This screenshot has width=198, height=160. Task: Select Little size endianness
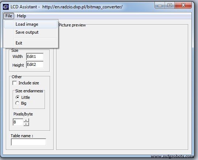(17, 97)
